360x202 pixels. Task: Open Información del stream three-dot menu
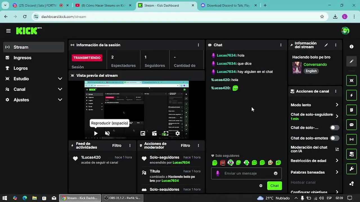coord(336,45)
